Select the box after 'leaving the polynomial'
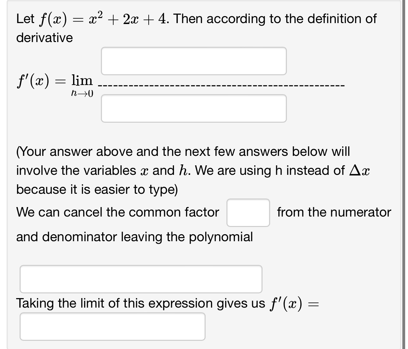 coord(141,279)
